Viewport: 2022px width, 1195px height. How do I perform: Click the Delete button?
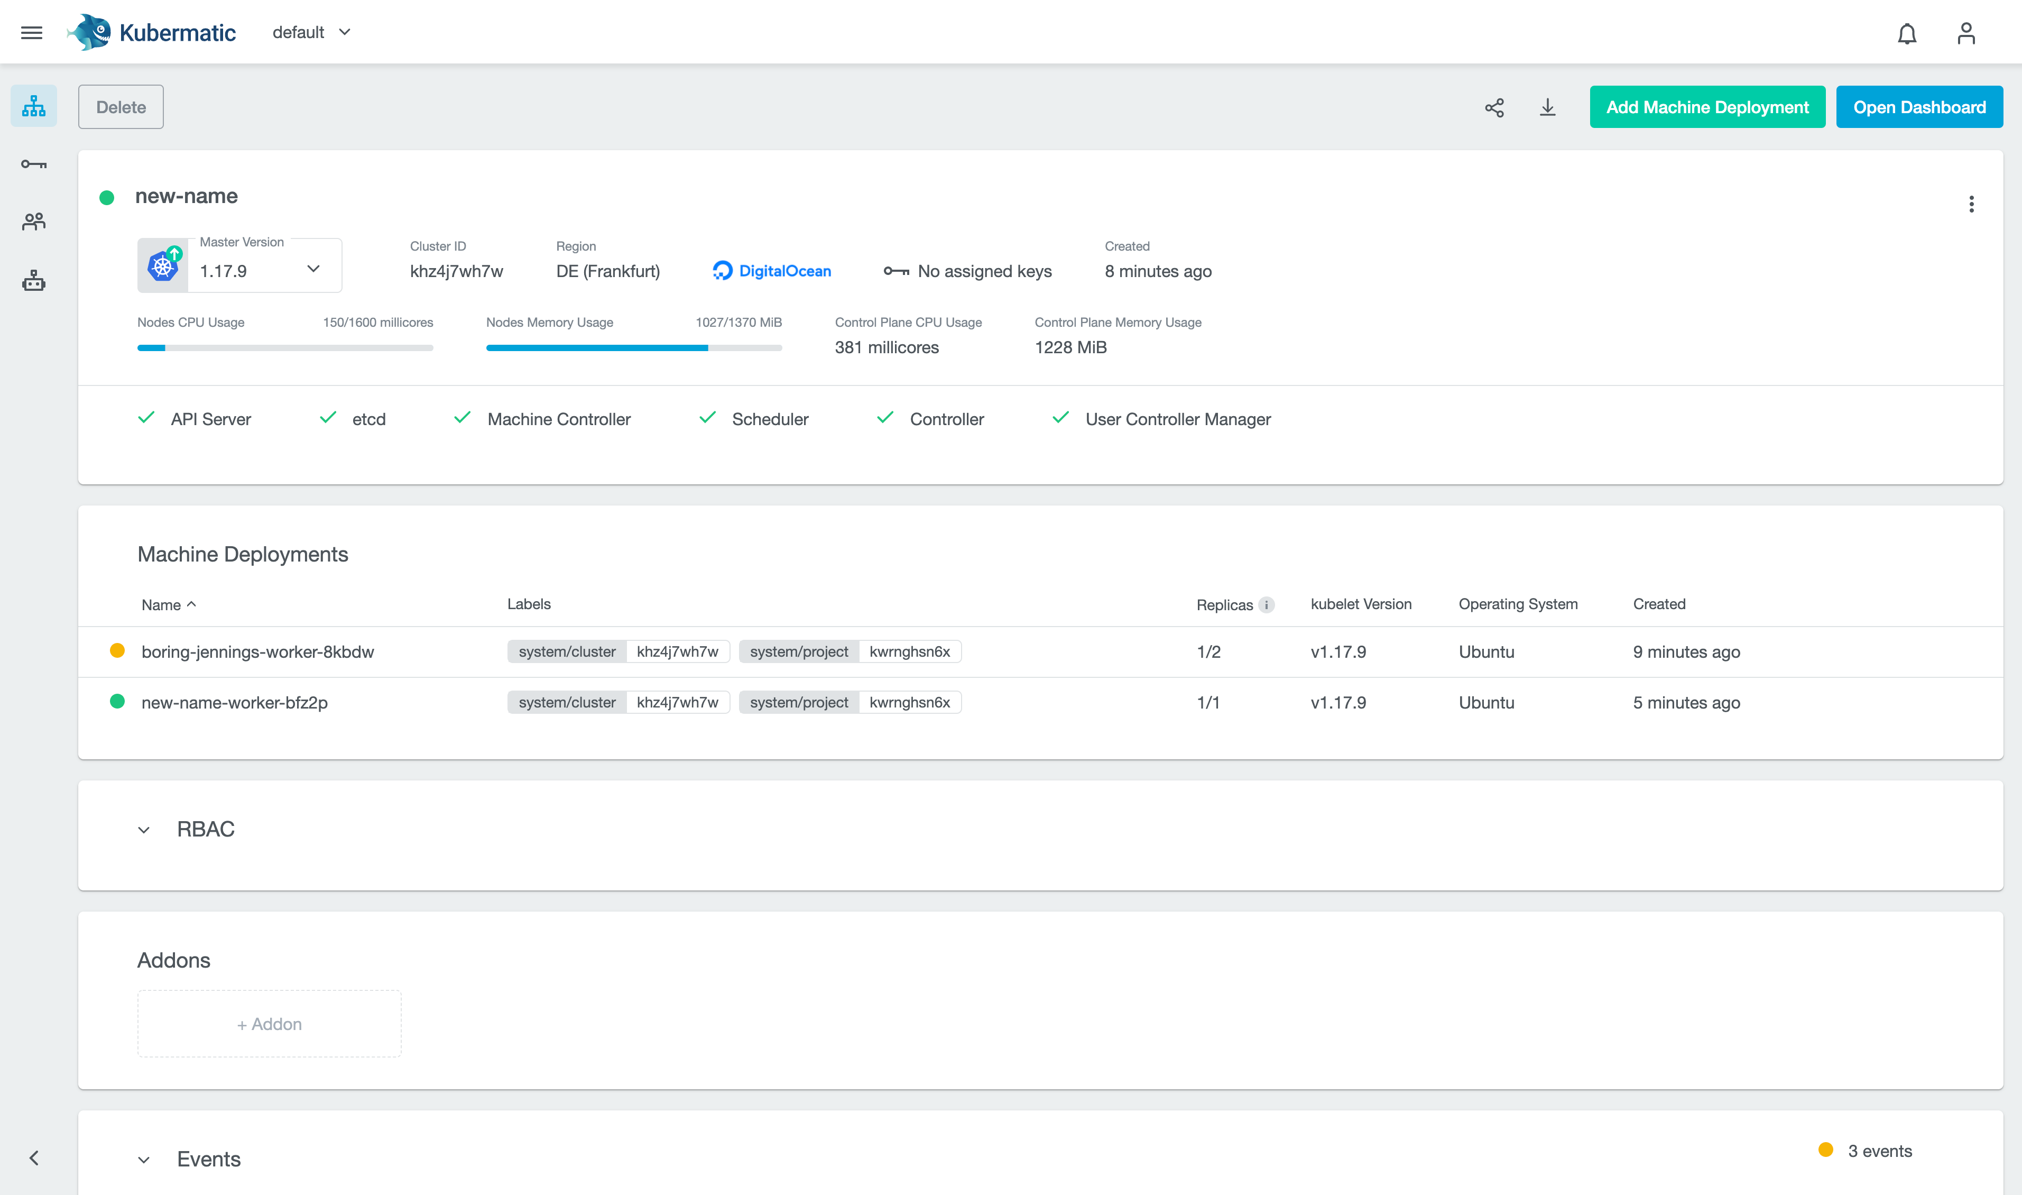tap(121, 106)
